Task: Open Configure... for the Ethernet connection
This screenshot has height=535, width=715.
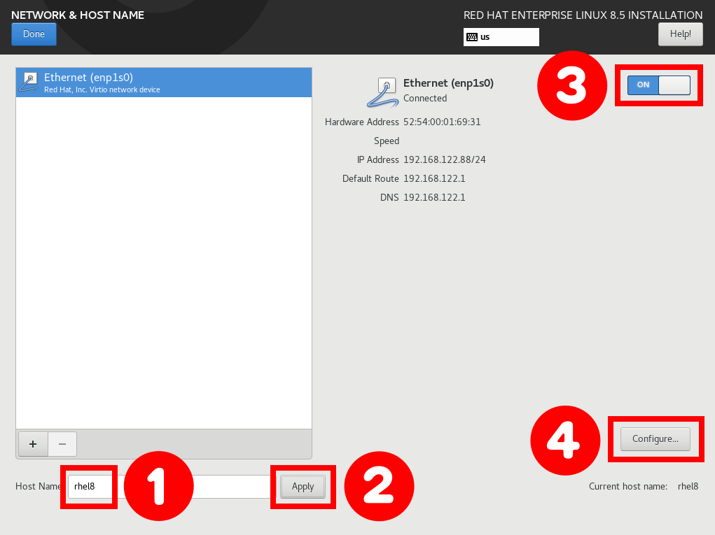Action: pos(655,439)
